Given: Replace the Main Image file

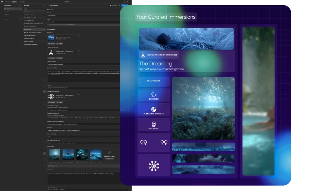Looking at the screenshot, I should [x=51, y=44].
